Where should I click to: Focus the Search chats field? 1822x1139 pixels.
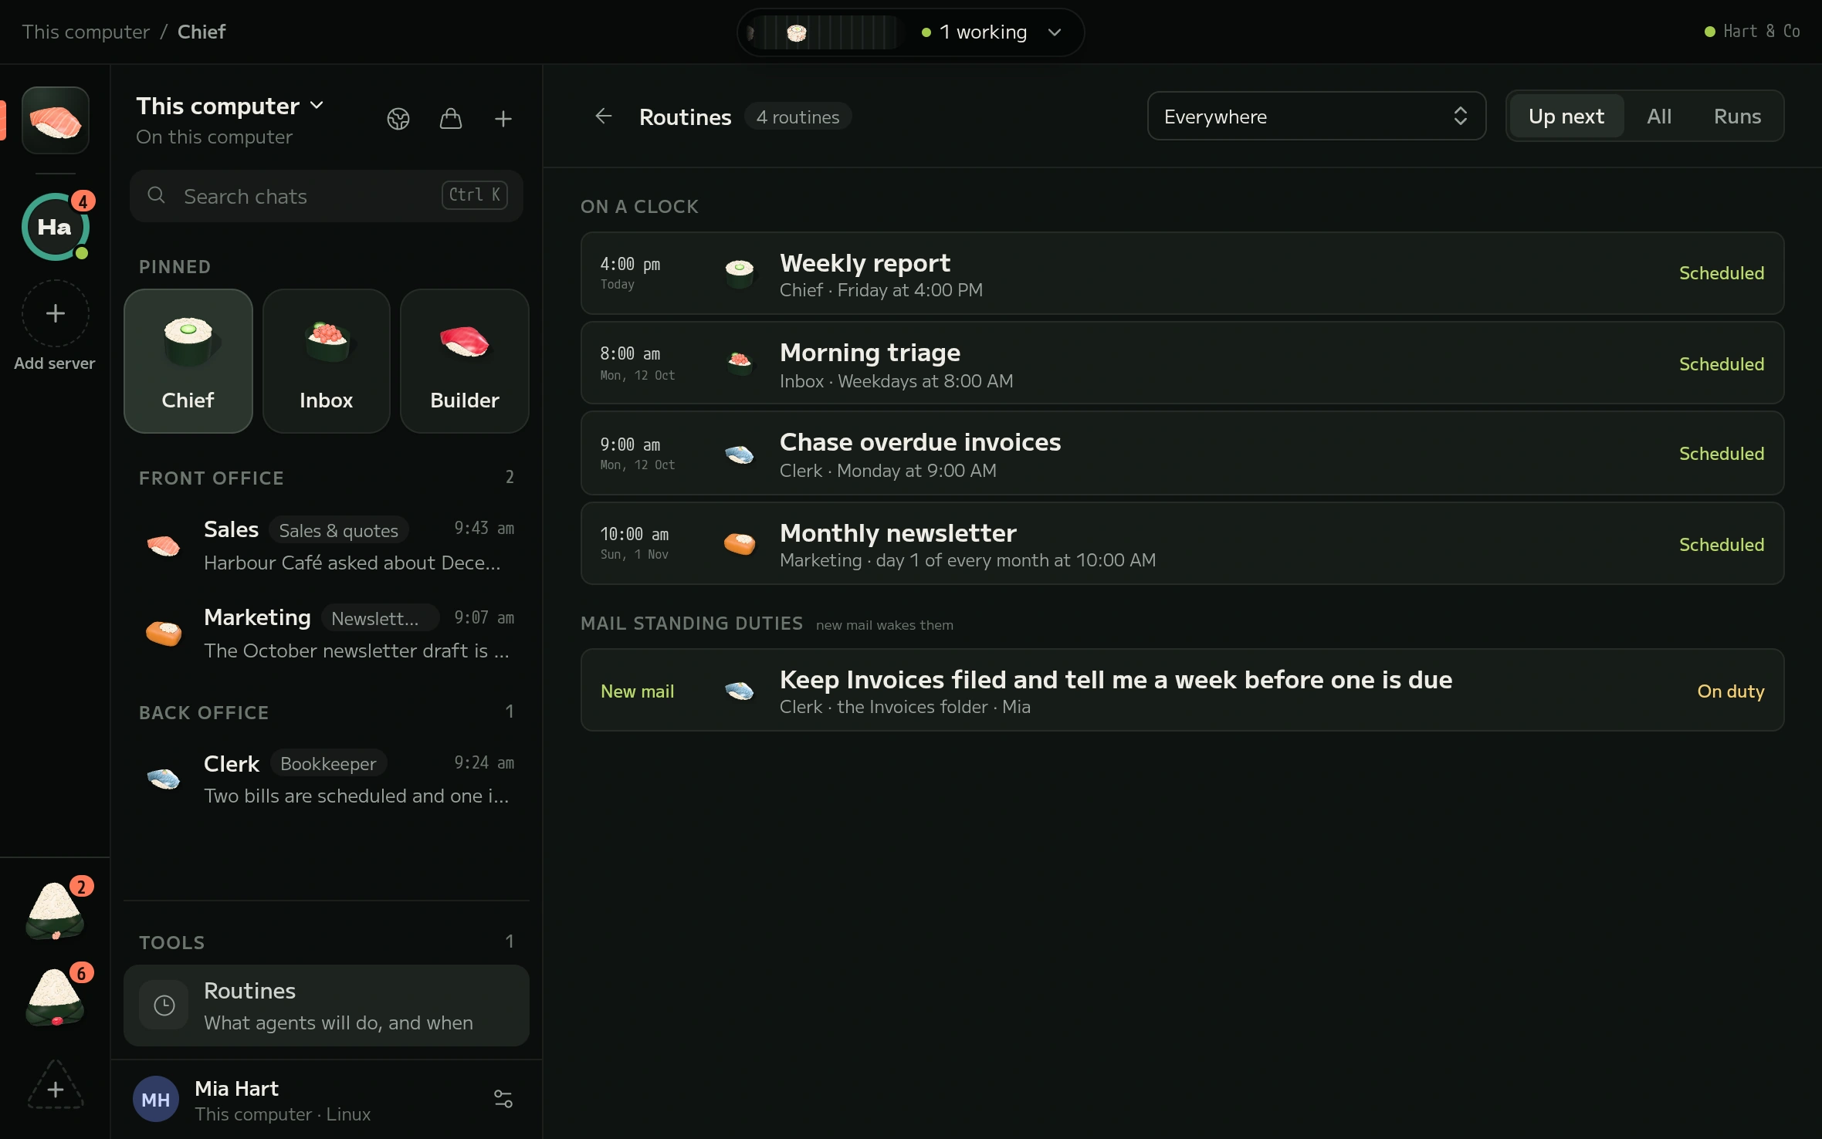click(x=326, y=196)
